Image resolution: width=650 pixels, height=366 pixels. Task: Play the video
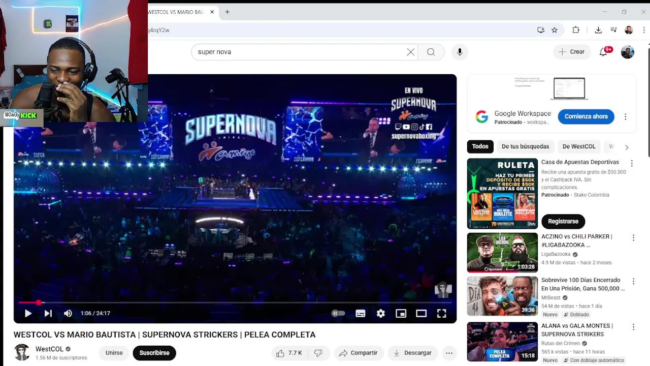click(28, 314)
